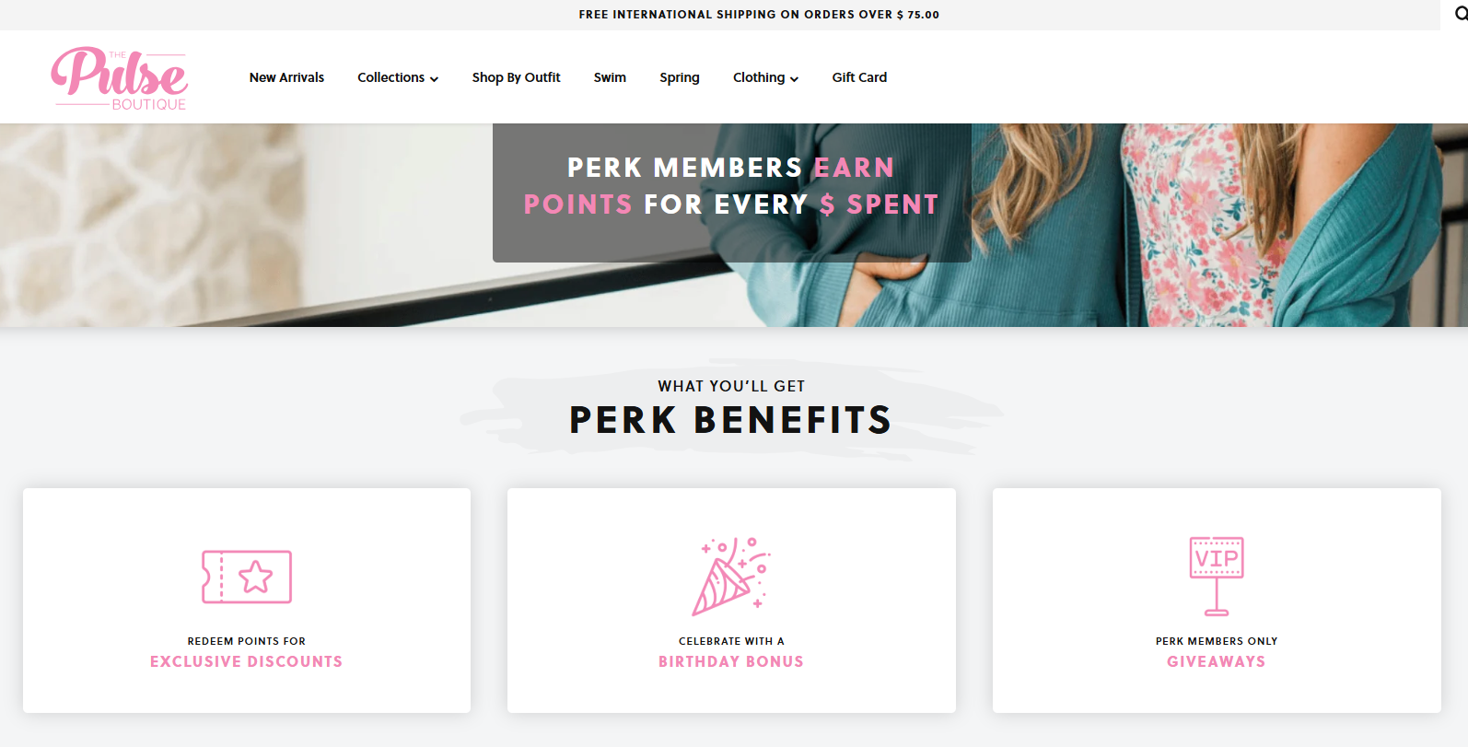1468x747 pixels.
Task: Select the Perk Members Only card
Action: point(1217,601)
